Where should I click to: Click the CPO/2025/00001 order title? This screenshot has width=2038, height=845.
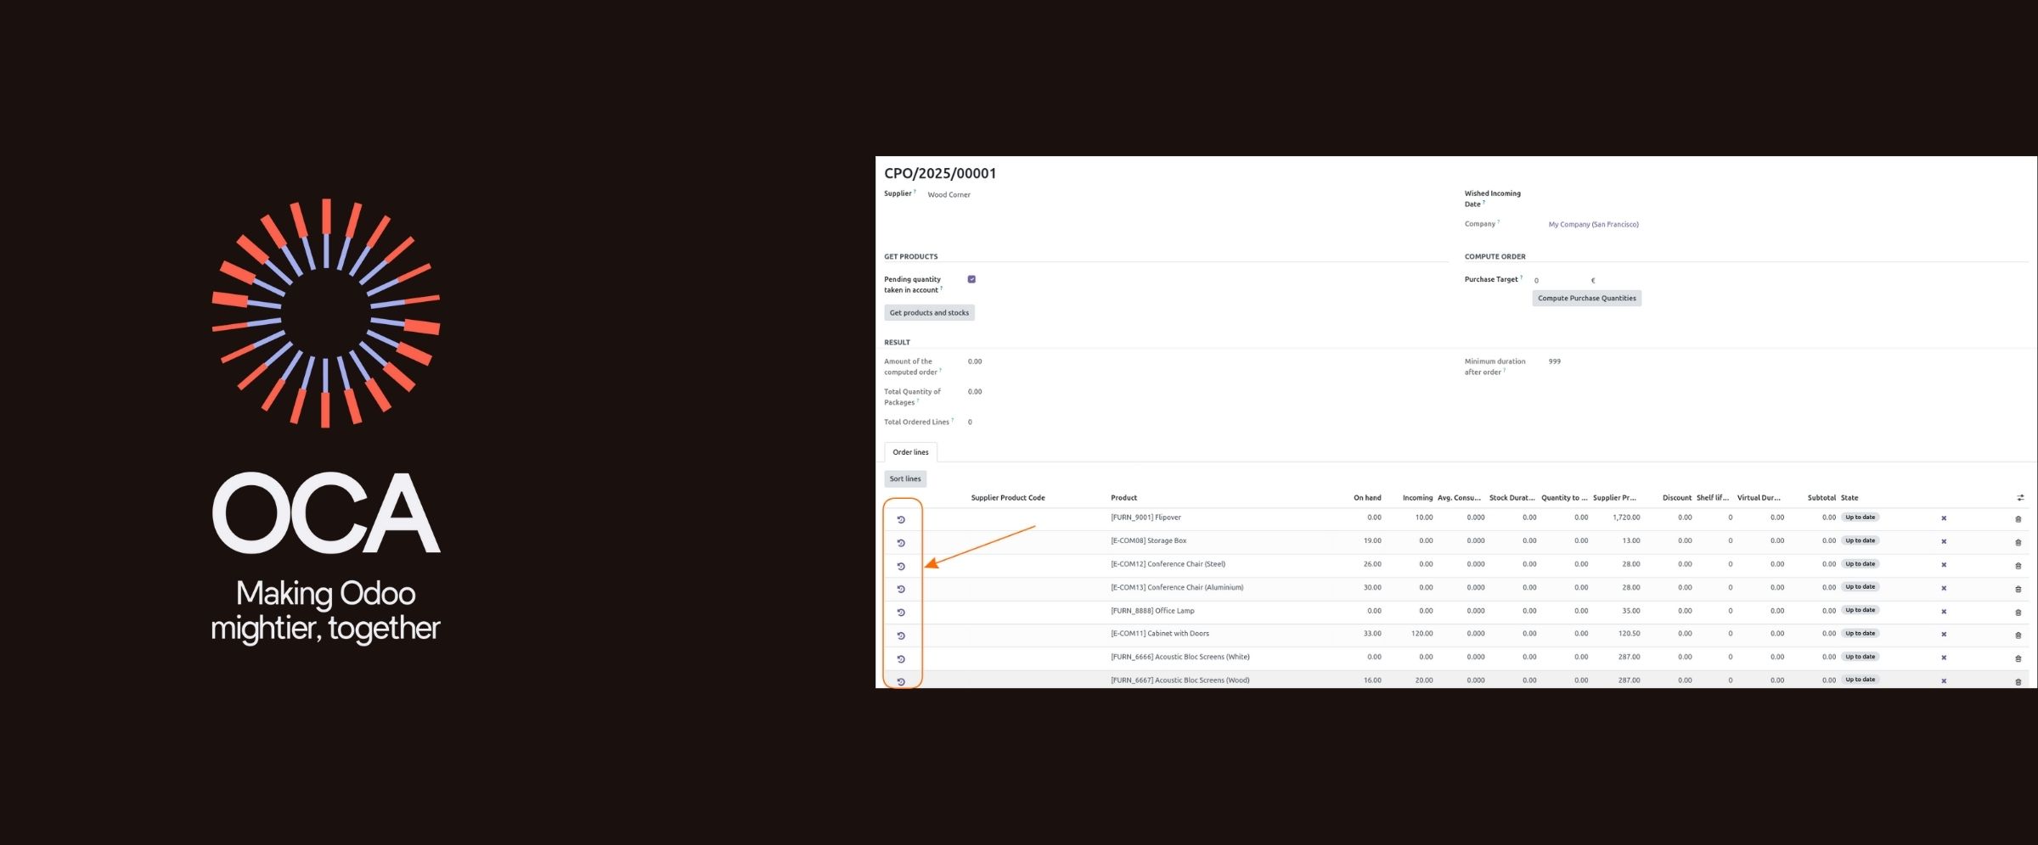pos(940,173)
